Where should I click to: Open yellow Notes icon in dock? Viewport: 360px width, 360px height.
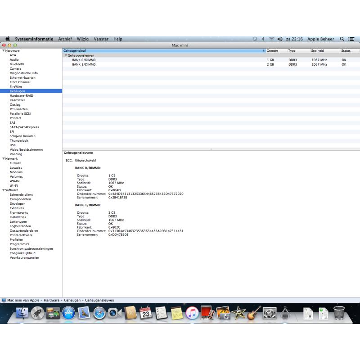coord(177,313)
